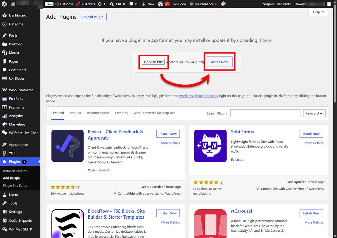Image resolution: width=337 pixels, height=238 pixels.
Task: Open 404 Stats in admin bar
Action: point(85,4)
